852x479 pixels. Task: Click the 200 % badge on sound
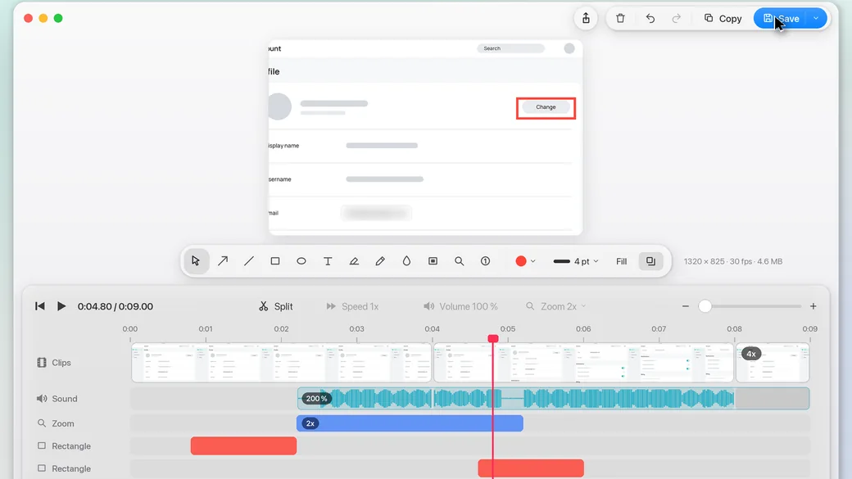pos(316,399)
